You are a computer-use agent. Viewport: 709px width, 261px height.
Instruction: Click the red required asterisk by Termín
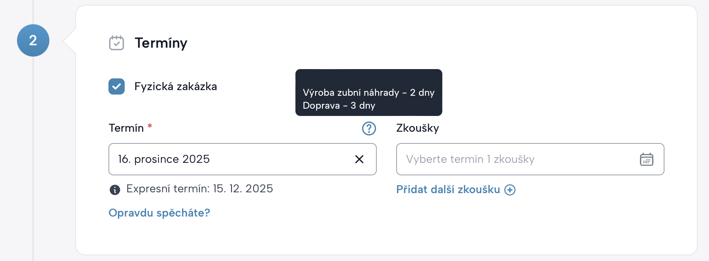click(x=150, y=126)
